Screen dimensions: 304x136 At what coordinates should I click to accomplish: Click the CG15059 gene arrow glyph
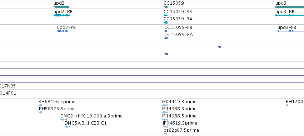point(165,7)
